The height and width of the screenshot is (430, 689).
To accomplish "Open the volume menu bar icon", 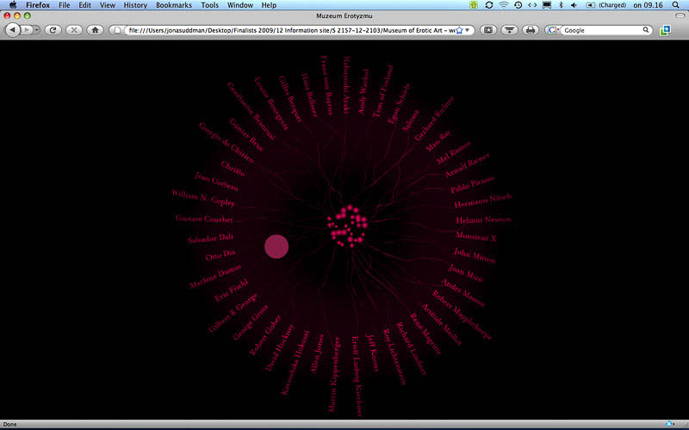I will pyautogui.click(x=574, y=5).
